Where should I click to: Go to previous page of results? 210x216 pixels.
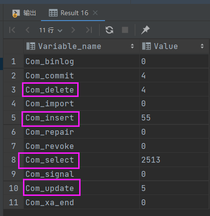27,30
